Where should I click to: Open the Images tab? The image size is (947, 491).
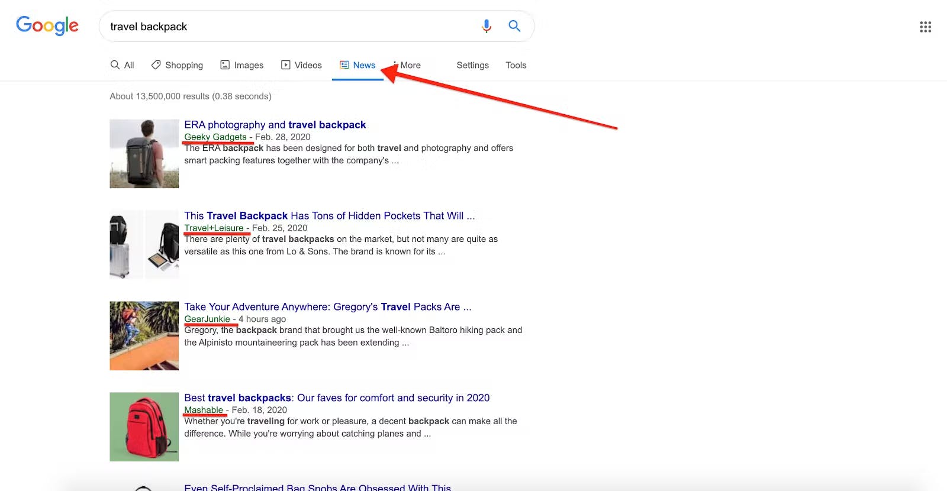click(x=242, y=65)
